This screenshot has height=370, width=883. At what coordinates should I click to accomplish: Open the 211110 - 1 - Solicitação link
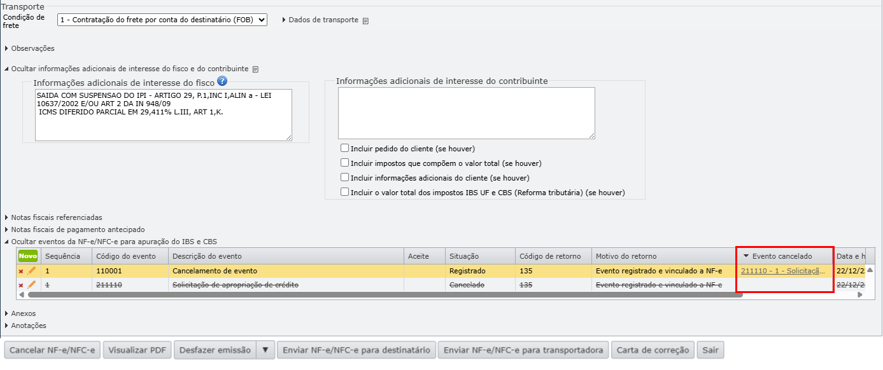783,271
